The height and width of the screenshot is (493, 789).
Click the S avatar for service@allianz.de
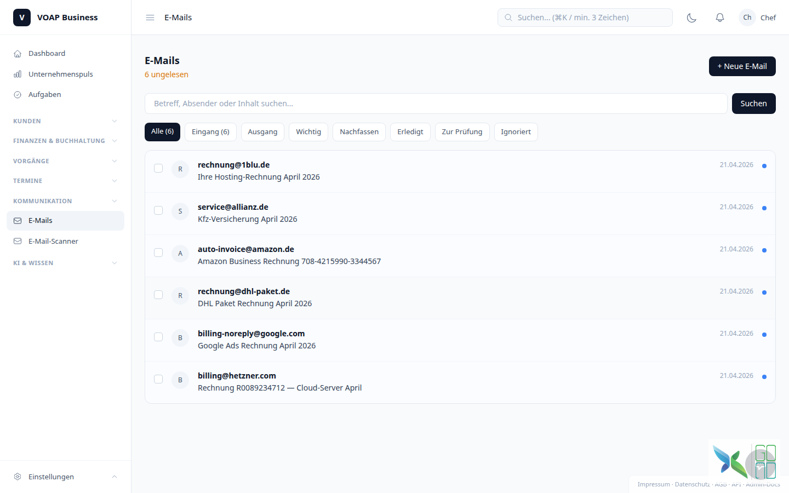pos(180,211)
